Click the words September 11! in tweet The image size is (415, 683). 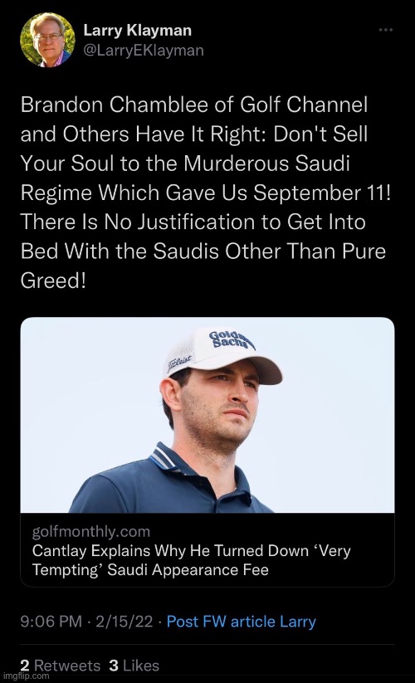(322, 193)
